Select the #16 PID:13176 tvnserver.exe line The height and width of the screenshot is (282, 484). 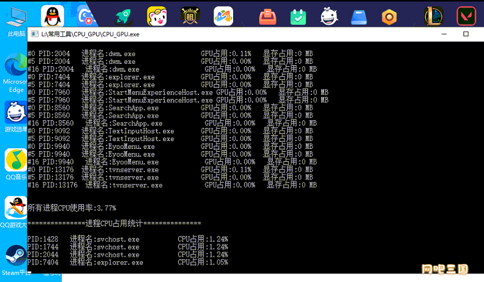pos(172,185)
